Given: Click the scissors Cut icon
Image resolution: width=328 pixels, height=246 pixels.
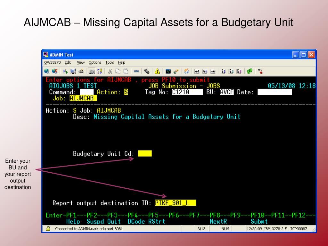Looking at the screenshot, I should click(x=110, y=71).
